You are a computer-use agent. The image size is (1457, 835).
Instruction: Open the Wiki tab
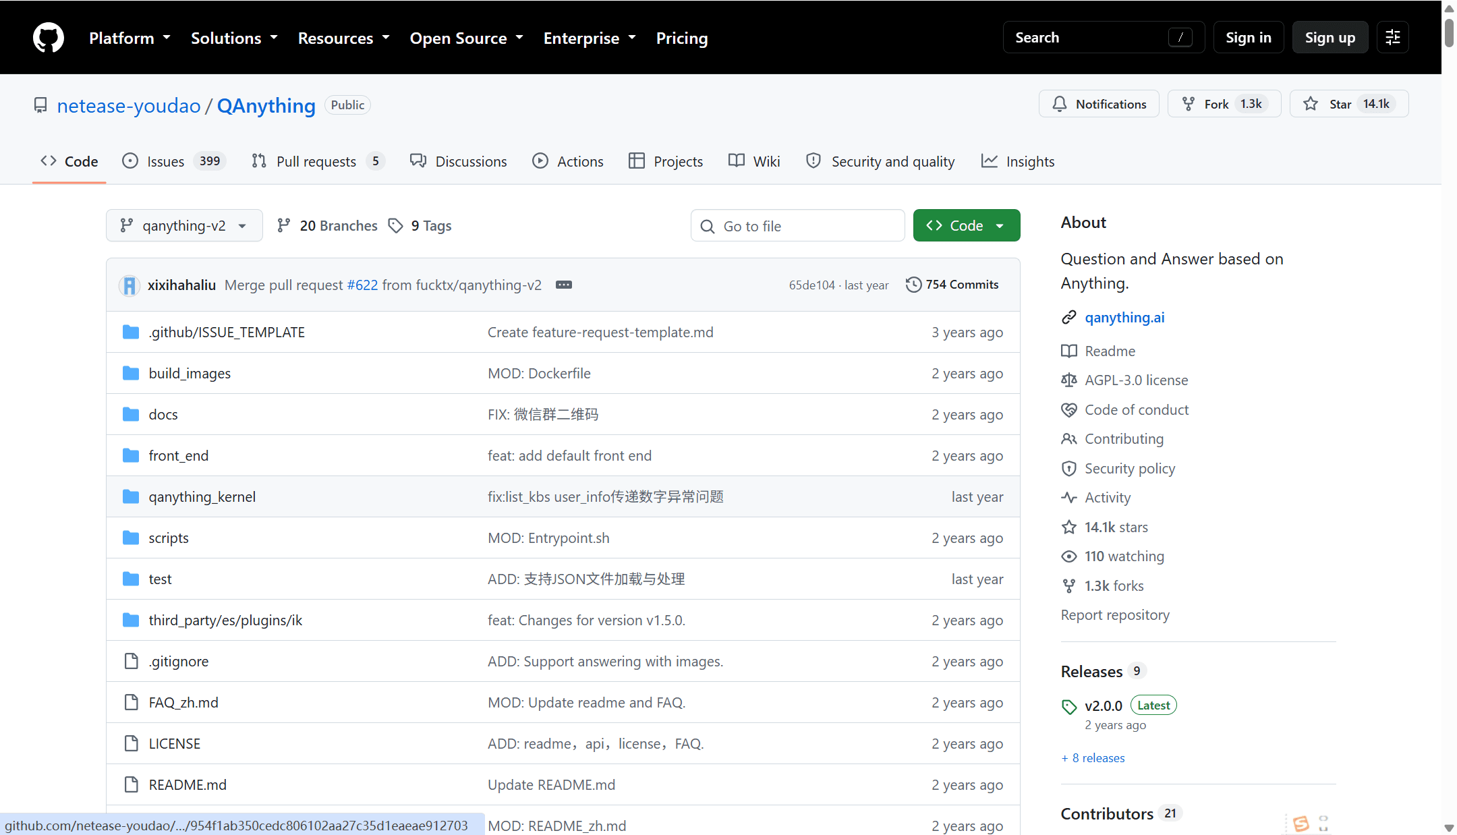click(754, 161)
